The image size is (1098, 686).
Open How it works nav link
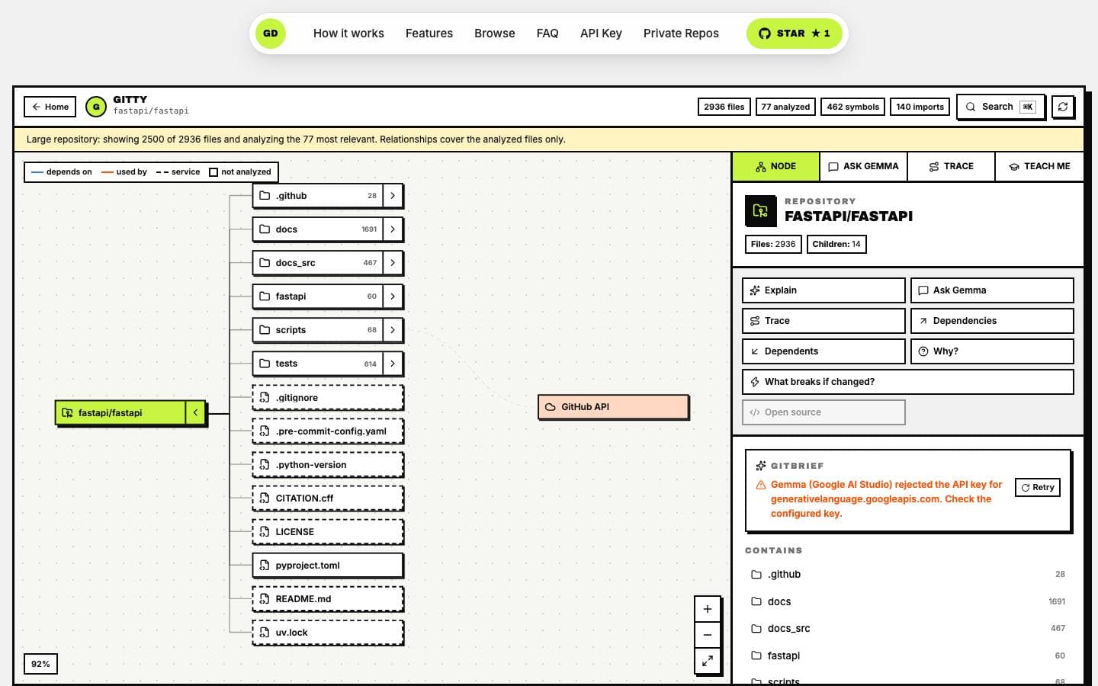348,34
